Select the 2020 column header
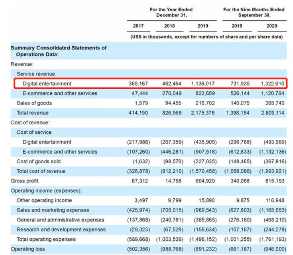The height and width of the screenshot is (255, 293). 272,26
